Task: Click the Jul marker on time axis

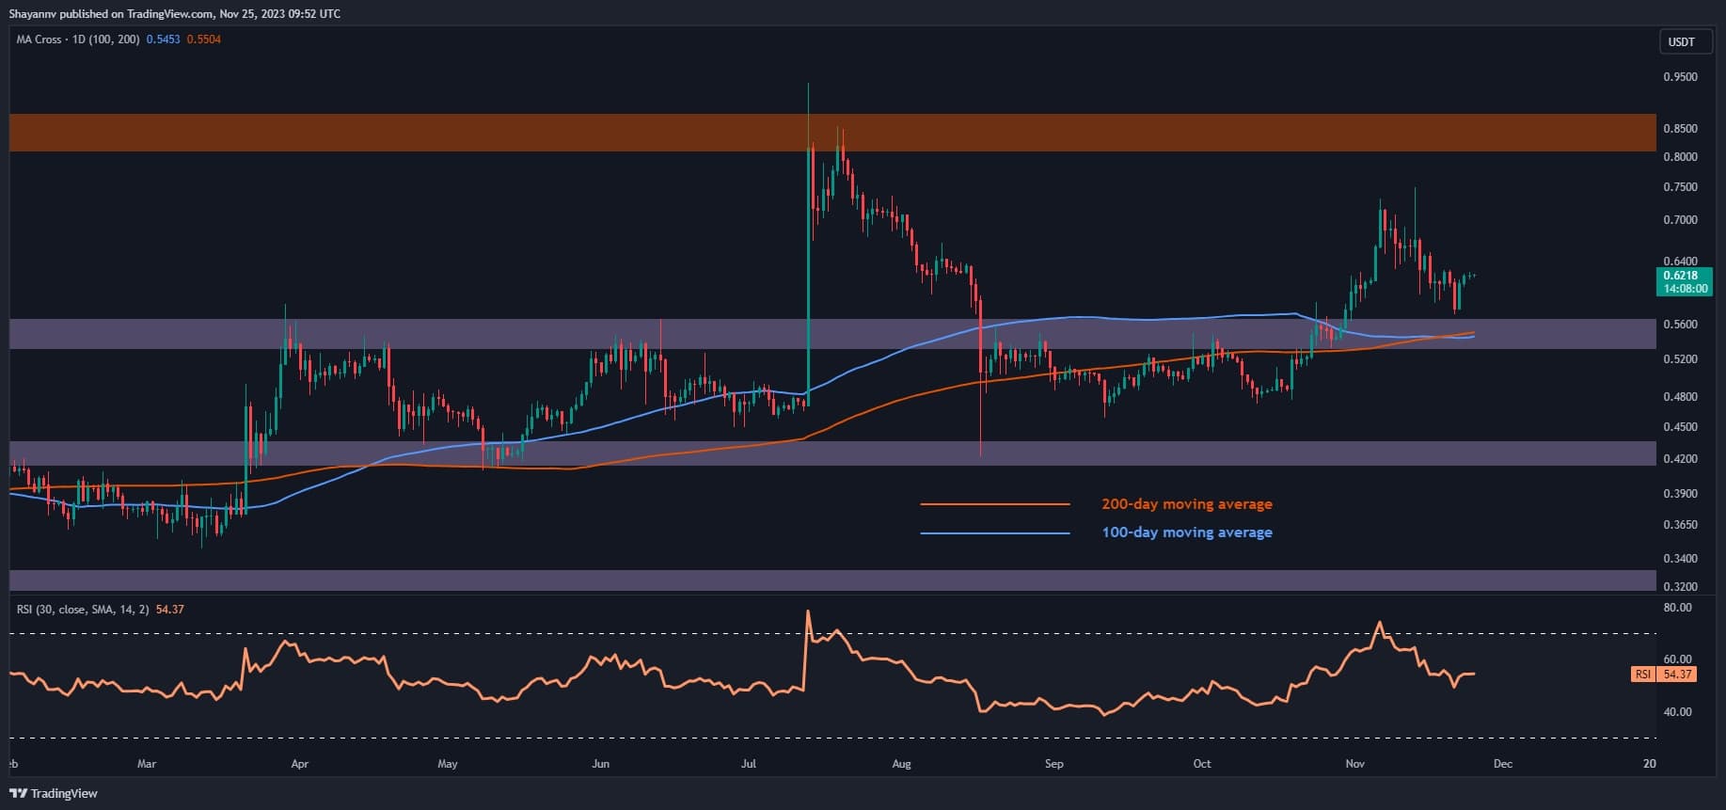Action: (749, 764)
